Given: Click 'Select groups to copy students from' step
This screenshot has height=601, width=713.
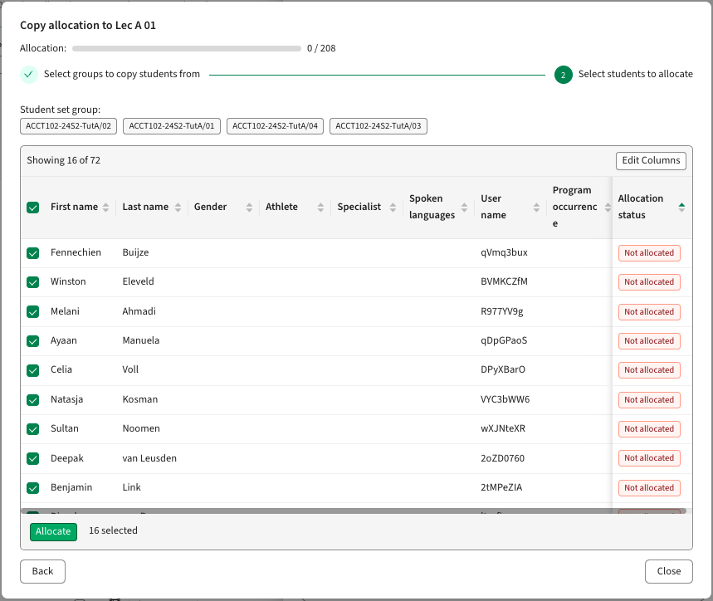Looking at the screenshot, I should (122, 74).
